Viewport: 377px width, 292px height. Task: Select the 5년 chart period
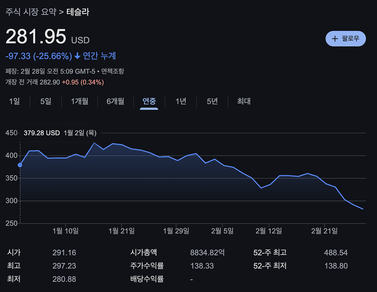click(211, 101)
